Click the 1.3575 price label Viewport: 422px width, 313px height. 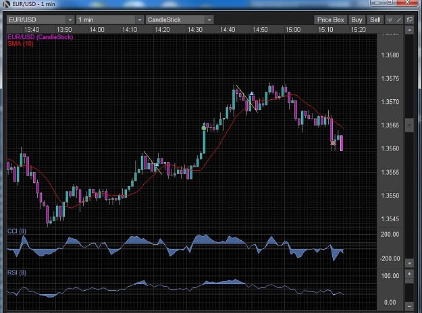(390, 78)
